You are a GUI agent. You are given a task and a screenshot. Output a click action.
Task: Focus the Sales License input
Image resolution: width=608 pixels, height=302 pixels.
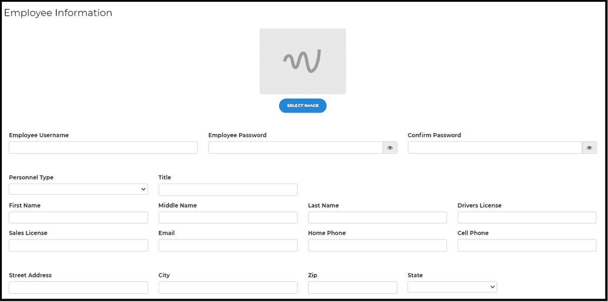click(78, 246)
